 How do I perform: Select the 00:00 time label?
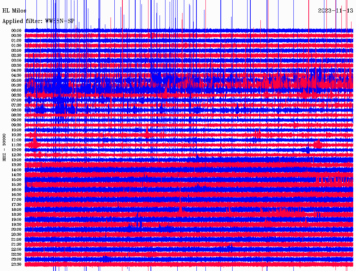[x=16, y=31]
